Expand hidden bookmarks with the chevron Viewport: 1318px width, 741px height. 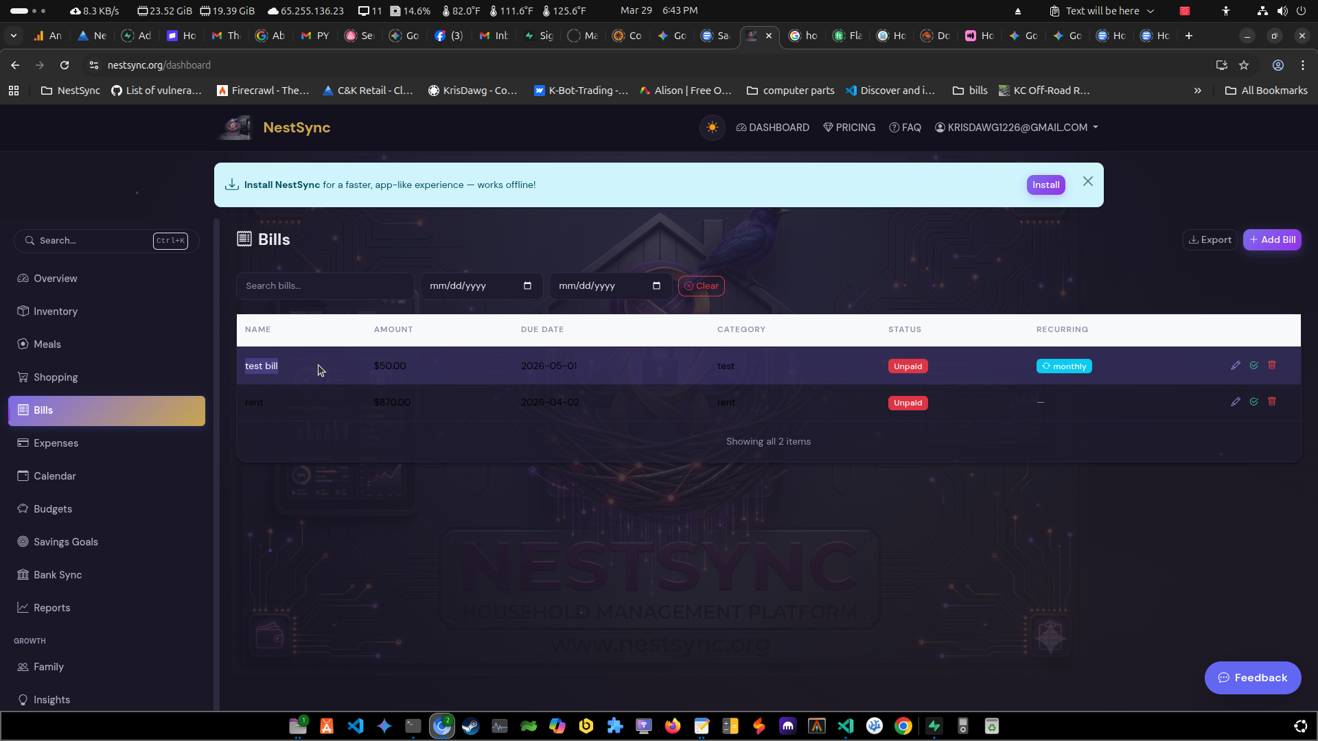tap(1197, 90)
